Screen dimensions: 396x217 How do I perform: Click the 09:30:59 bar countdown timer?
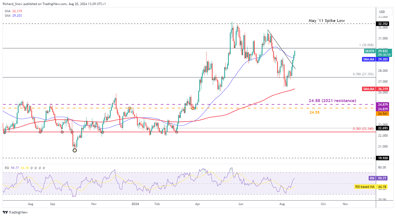pos(384,55)
